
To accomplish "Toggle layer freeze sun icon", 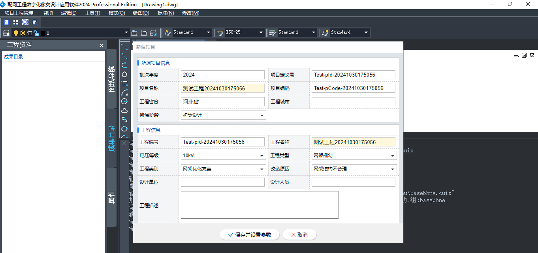I will click(x=23, y=33).
